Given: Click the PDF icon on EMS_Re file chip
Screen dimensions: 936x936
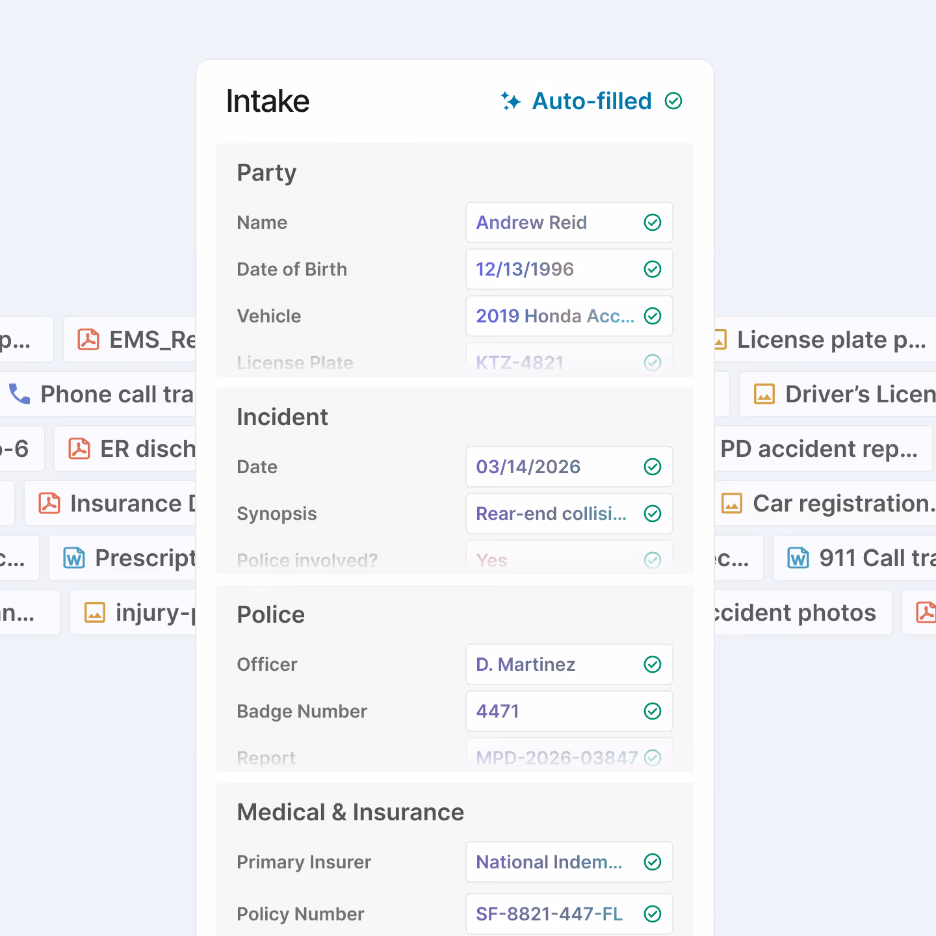Looking at the screenshot, I should click(x=88, y=339).
